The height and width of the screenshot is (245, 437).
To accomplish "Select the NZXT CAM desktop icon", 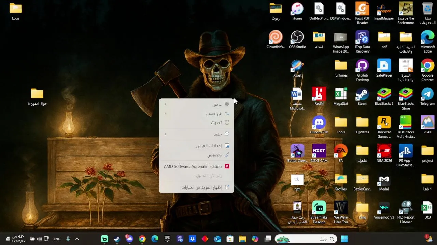I will (319, 153).
